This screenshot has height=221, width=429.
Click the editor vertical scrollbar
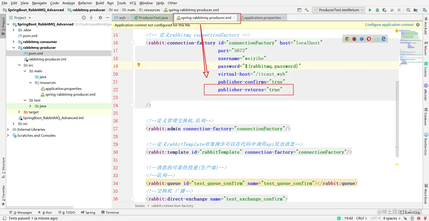click(397, 119)
